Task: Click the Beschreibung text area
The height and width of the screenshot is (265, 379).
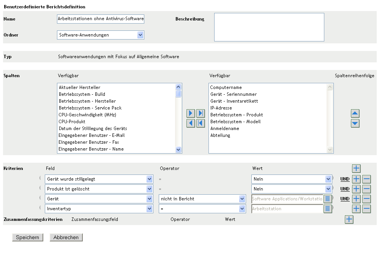Action: (269, 27)
